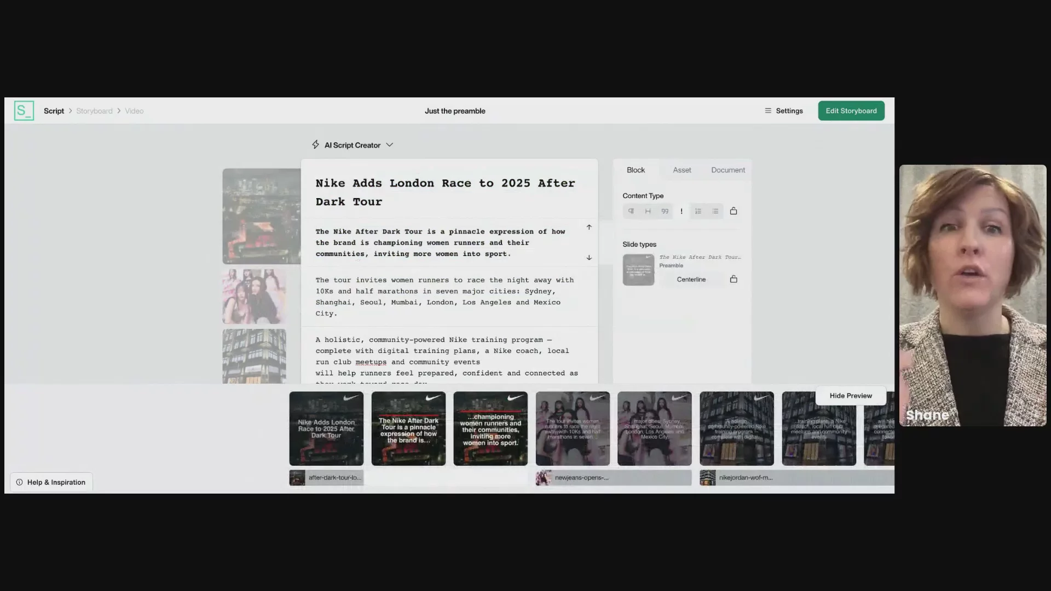The image size is (1051, 591).
Task: Select the nikejordan-wof-m... asset clip
Action: point(797,478)
